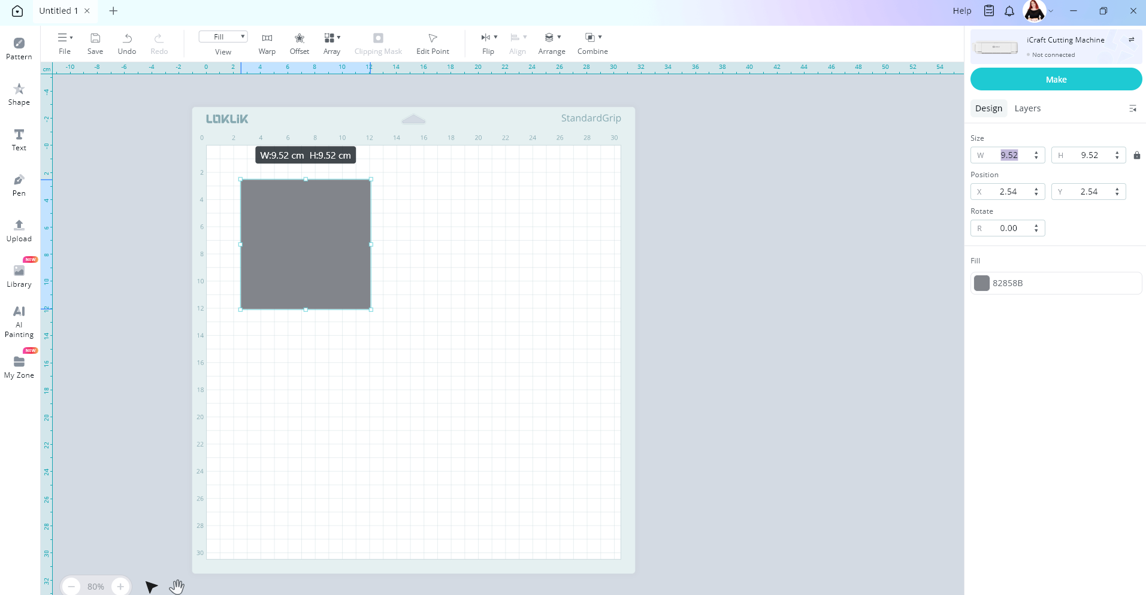Open AI Painting feature

(19, 321)
